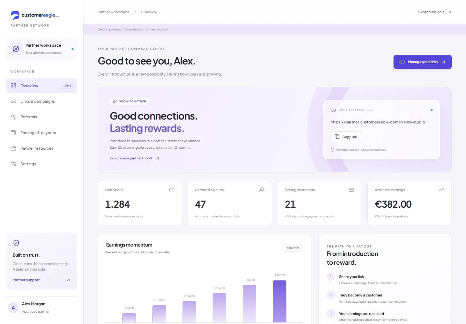Viewport: 466px width, 324px height.
Task: Click the Partner resources folder icon
Action: click(x=13, y=148)
